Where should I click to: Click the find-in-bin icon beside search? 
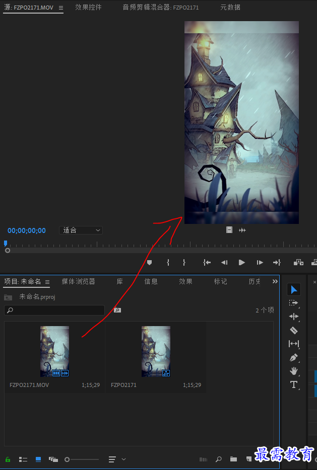coord(117,310)
